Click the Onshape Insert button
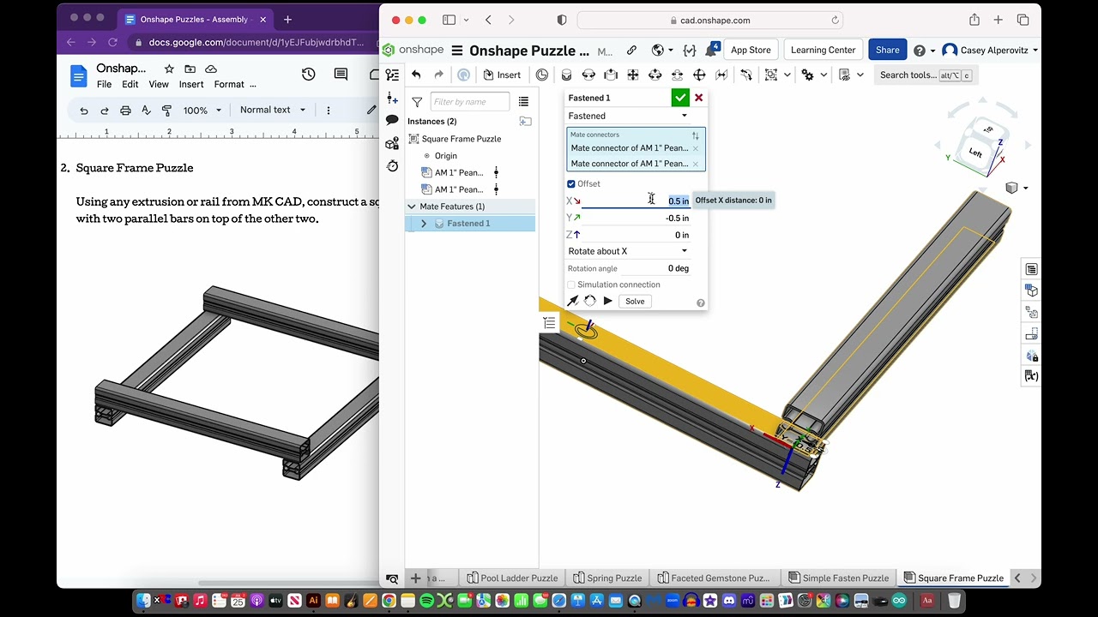 (502, 75)
